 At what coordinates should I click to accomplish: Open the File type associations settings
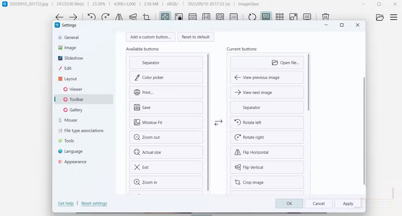pyautogui.click(x=83, y=130)
